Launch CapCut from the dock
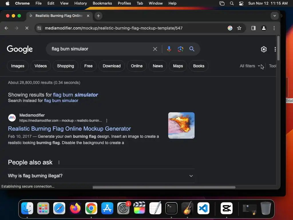The image size is (293, 220). [x=227, y=208]
